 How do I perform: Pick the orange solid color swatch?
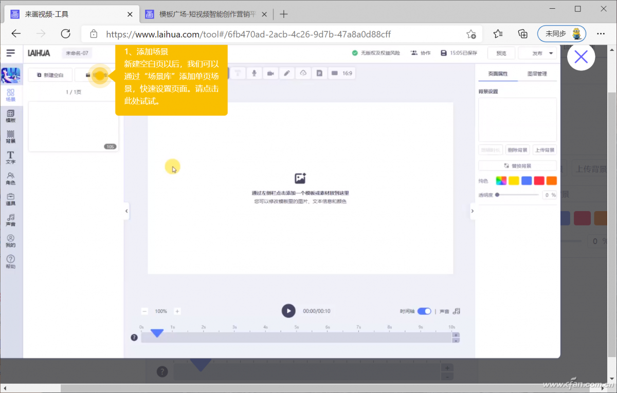coord(552,181)
